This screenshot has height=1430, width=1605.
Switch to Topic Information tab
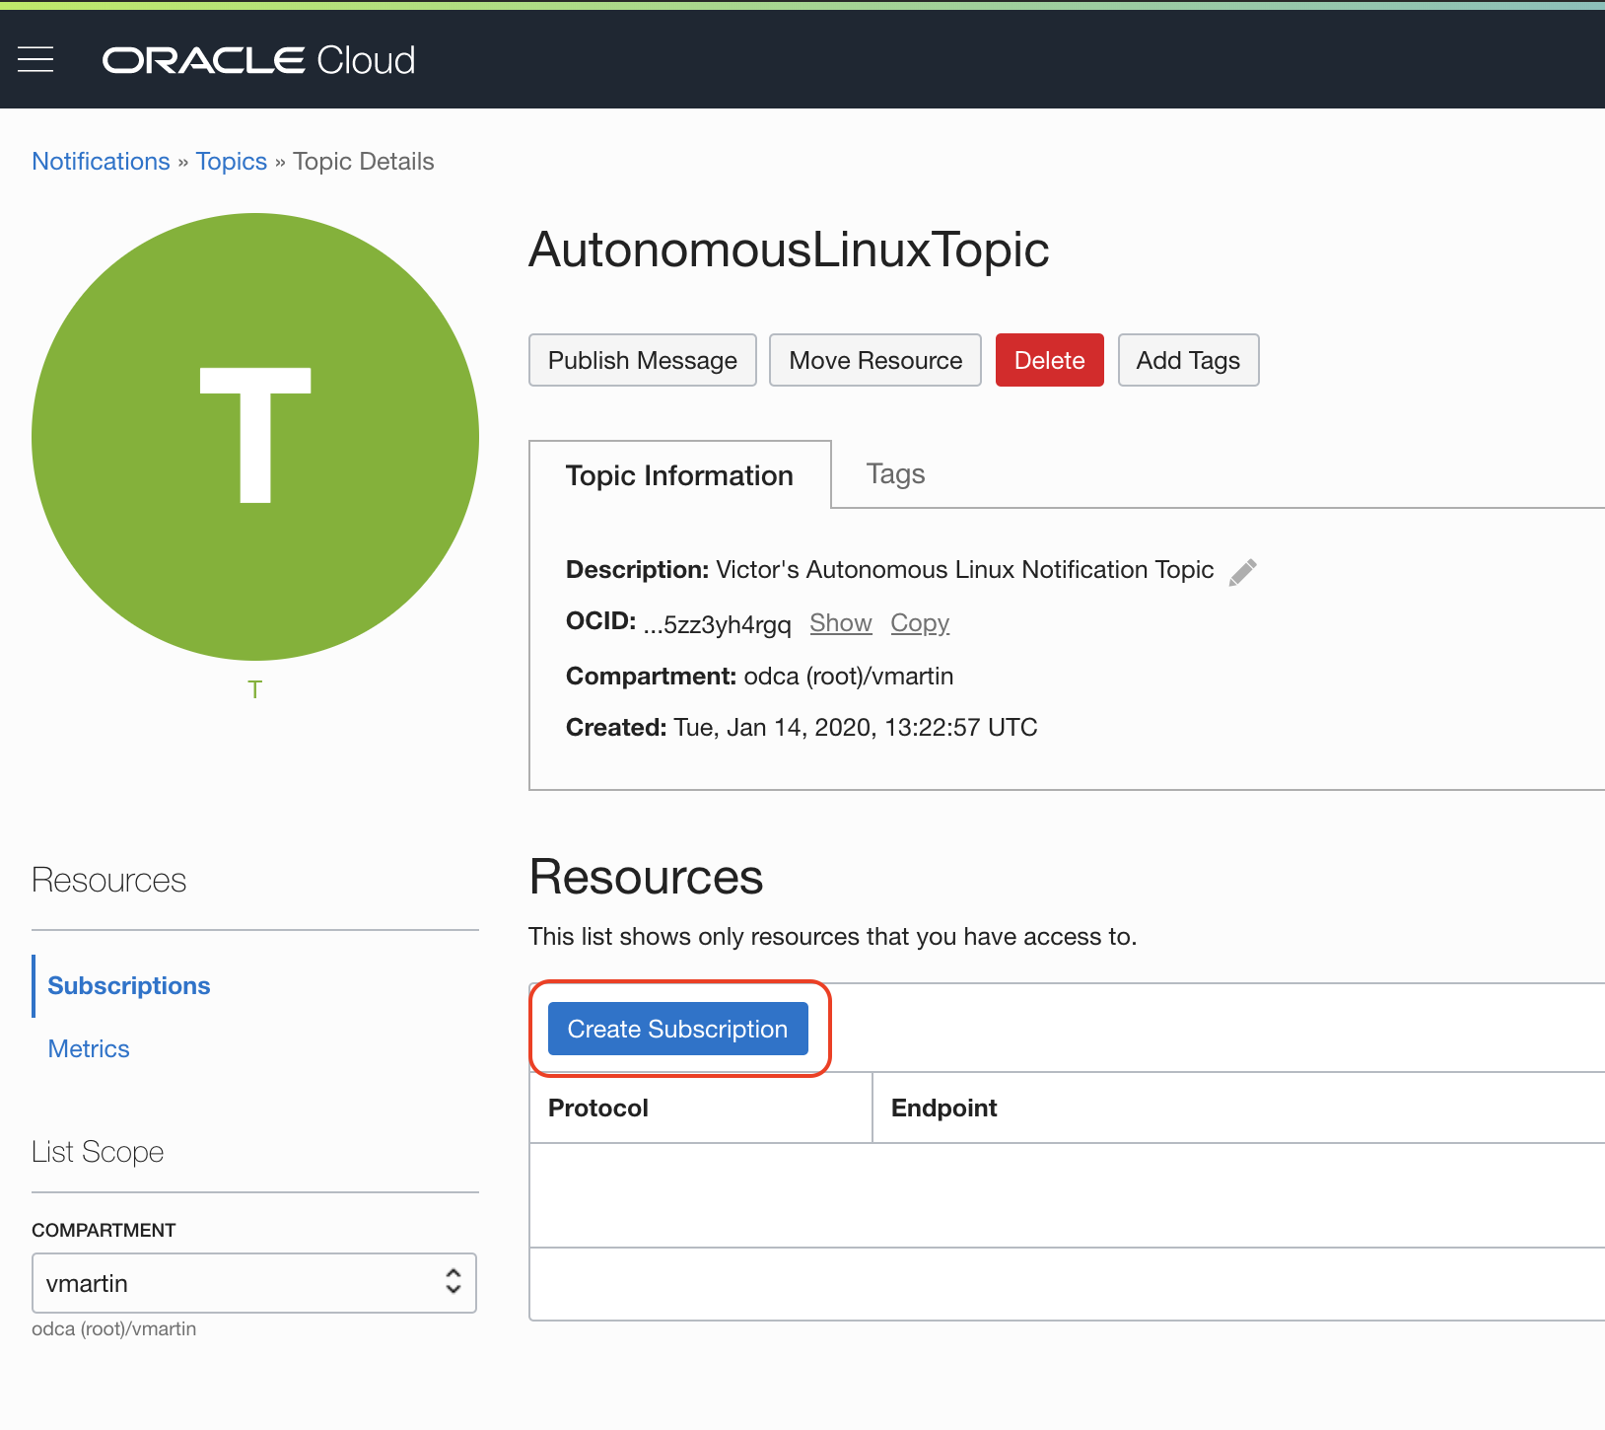[x=680, y=475]
